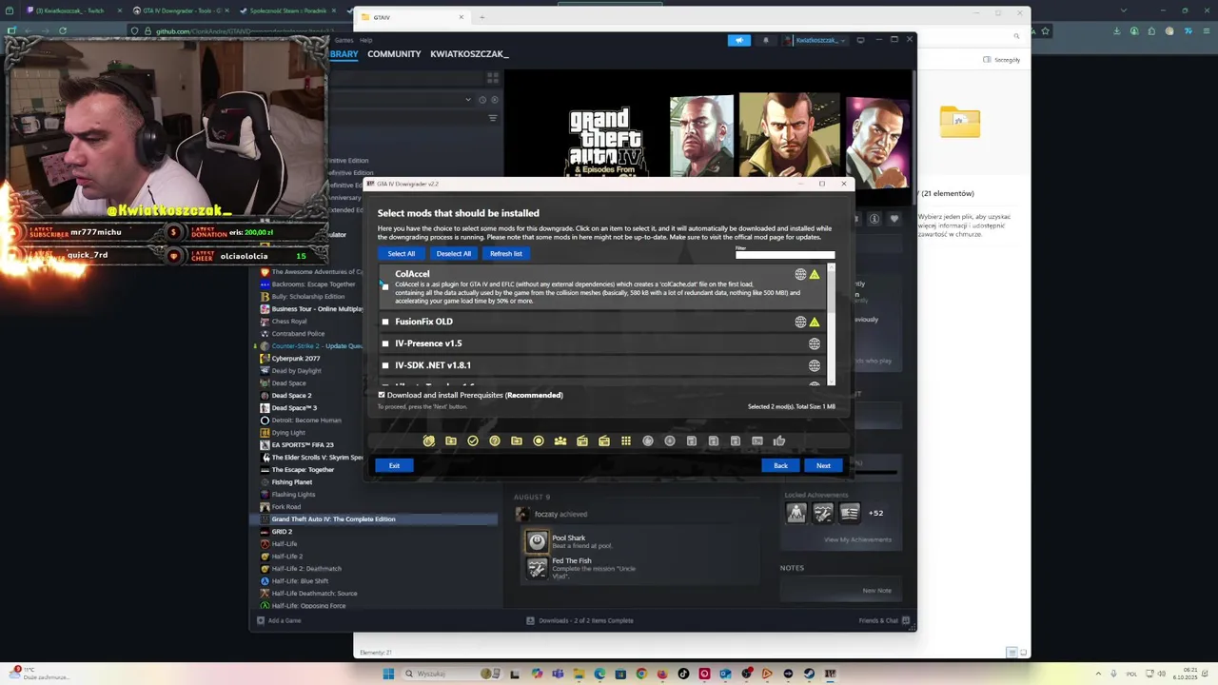Tick the IV-SDK .NET v1.8.1 checkbox
The width and height of the screenshot is (1218, 685).
(x=385, y=365)
